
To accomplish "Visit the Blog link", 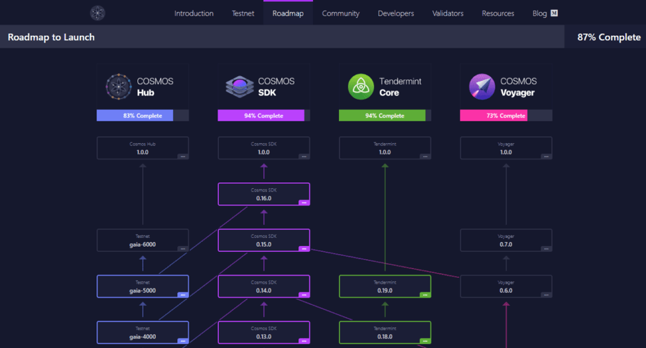I will point(539,13).
